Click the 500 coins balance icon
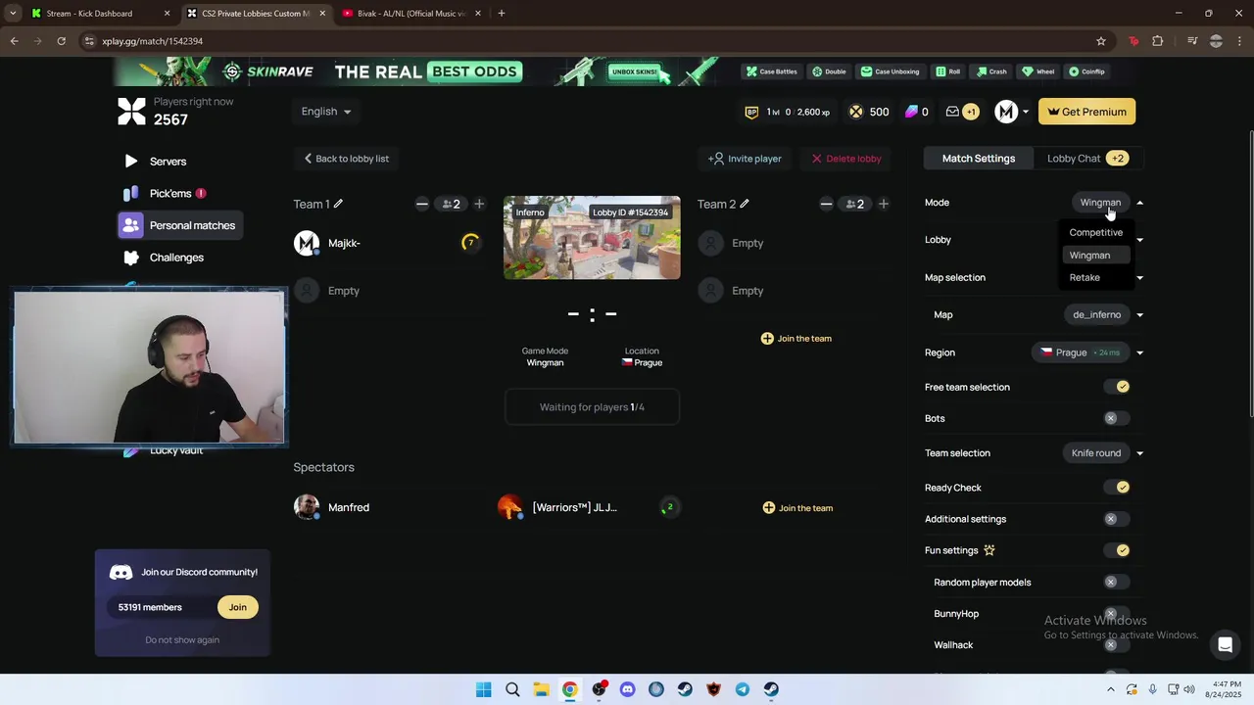The image size is (1254, 705). (856, 112)
